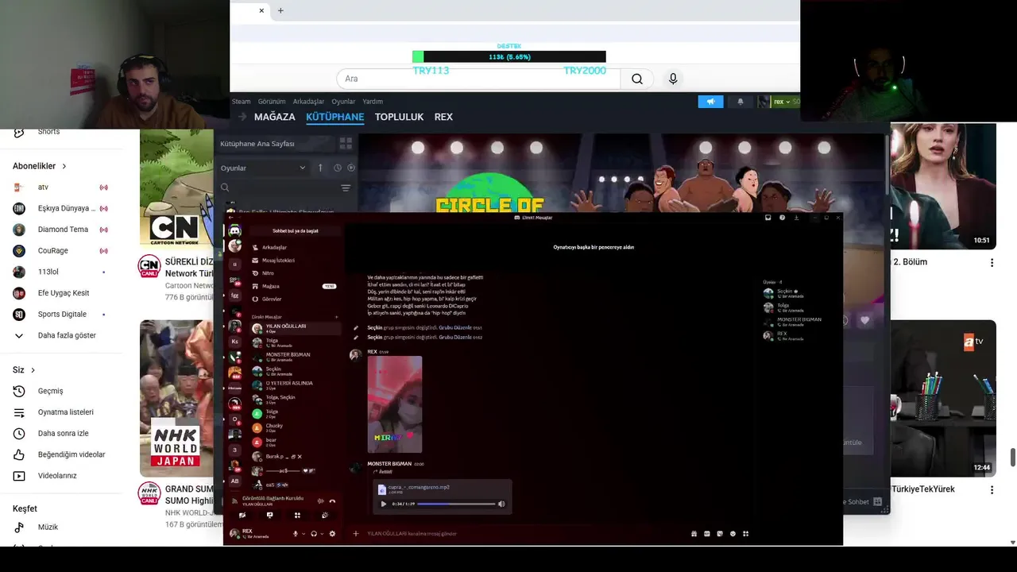
Task: Open Chucky group chat
Action: [296, 427]
